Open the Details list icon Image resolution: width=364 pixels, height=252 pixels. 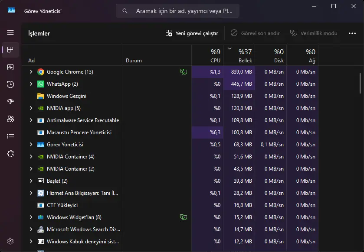[10, 136]
